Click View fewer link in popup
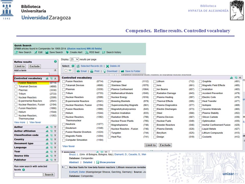This screenshot has width=245, height=184. pyautogui.click(x=69, y=146)
